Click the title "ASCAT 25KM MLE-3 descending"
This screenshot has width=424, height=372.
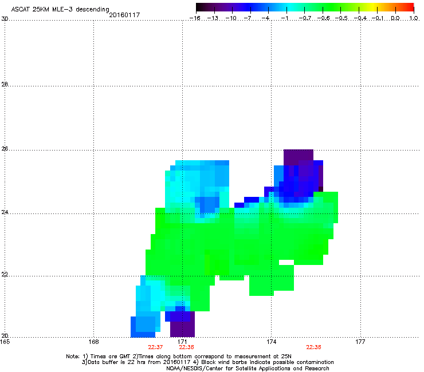pos(60,9)
